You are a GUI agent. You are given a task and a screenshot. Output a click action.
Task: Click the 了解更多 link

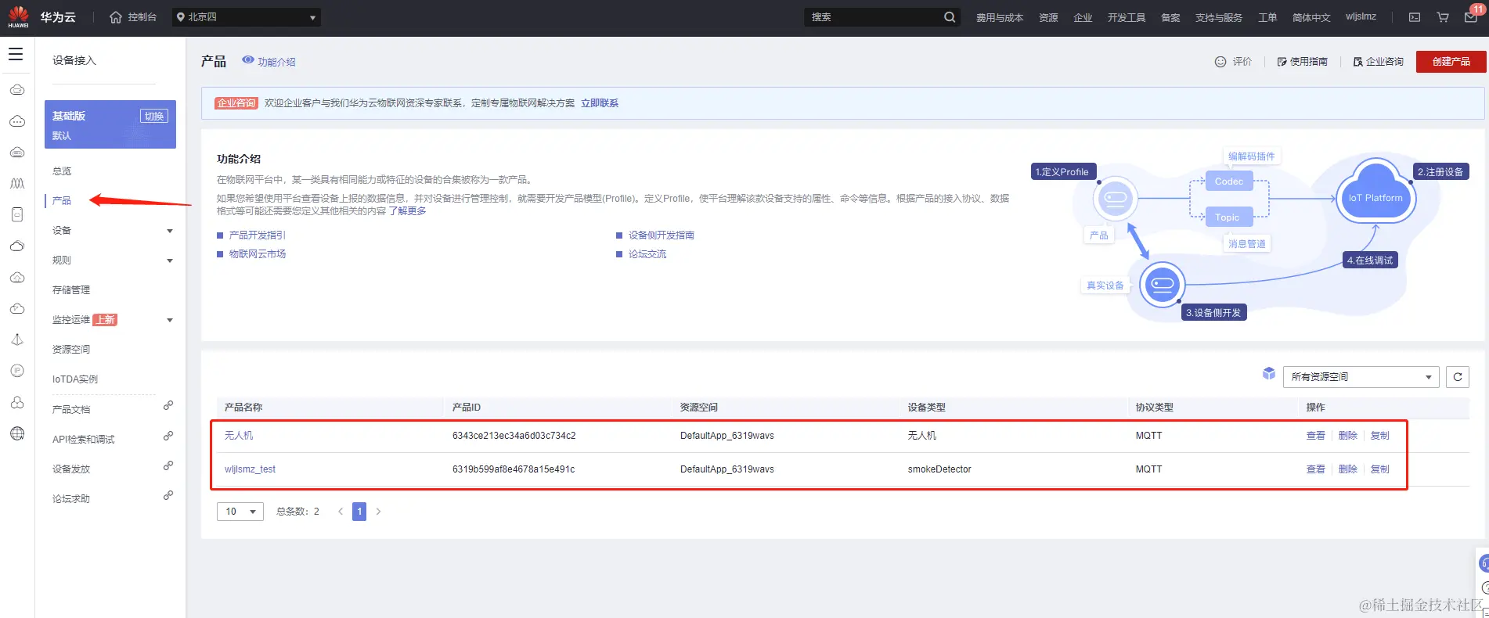pos(407,211)
